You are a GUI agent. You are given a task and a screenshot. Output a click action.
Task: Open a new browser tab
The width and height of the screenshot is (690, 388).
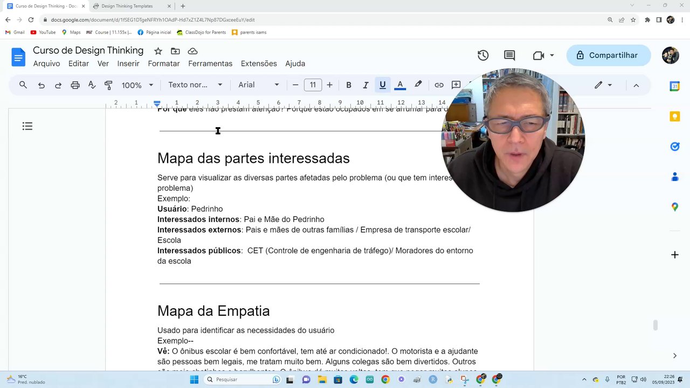(183, 6)
